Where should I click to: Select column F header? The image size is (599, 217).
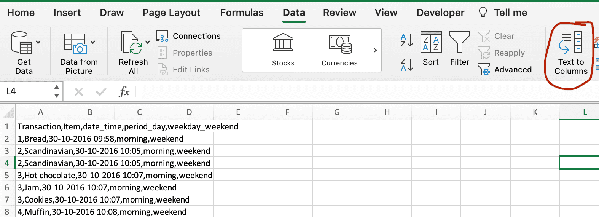[288, 112]
